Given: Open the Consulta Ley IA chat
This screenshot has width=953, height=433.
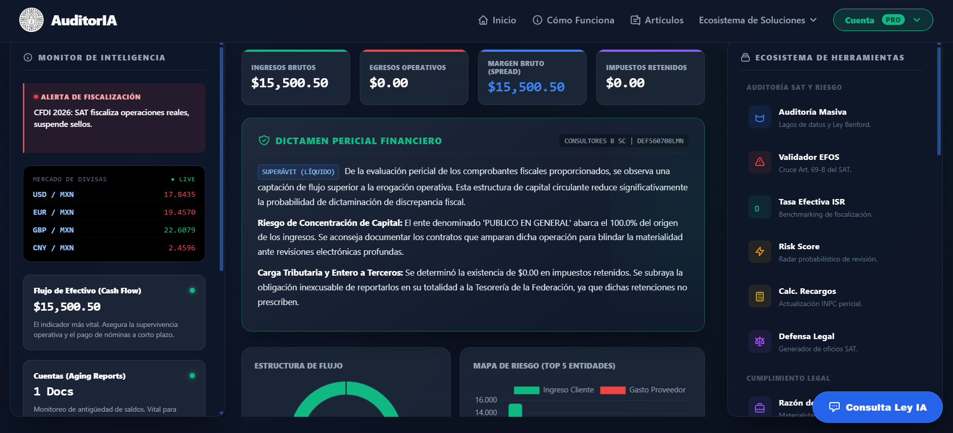Looking at the screenshot, I should coord(877,407).
